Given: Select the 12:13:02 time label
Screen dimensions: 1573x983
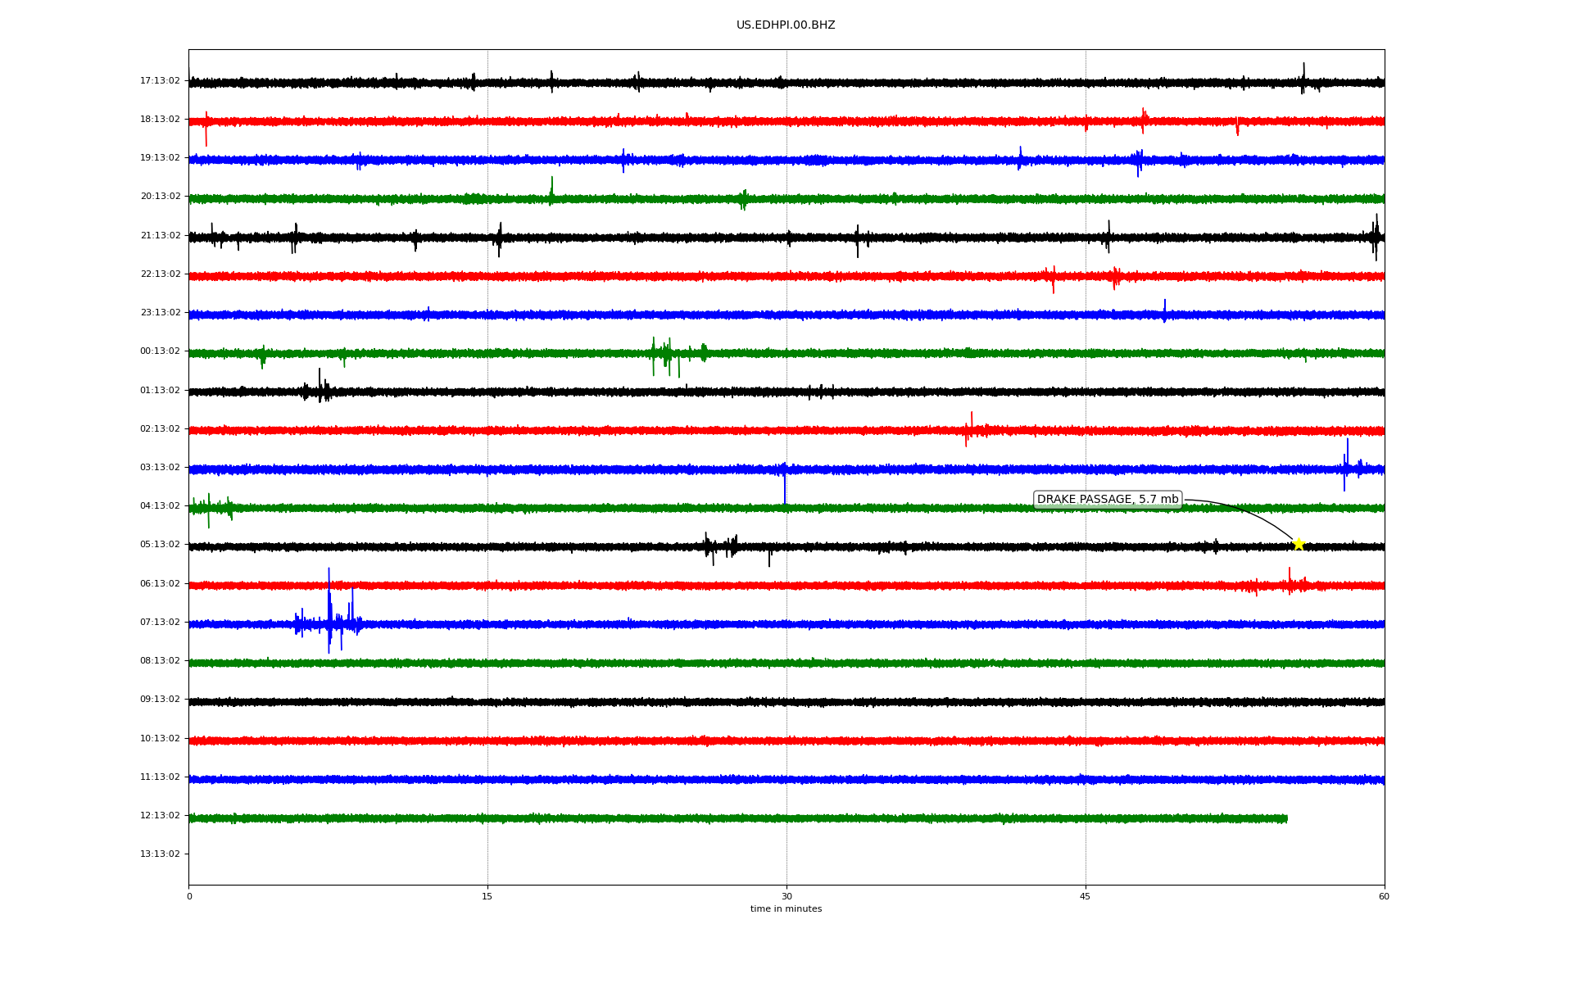Looking at the screenshot, I should point(160,816).
